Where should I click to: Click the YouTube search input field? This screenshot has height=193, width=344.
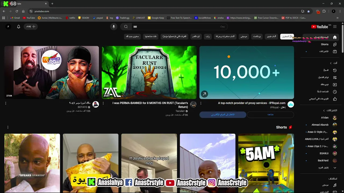click(x=179, y=27)
